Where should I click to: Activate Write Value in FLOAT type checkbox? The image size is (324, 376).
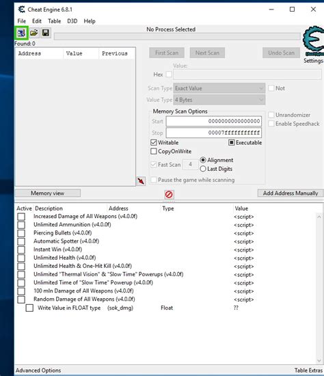tap(30, 308)
